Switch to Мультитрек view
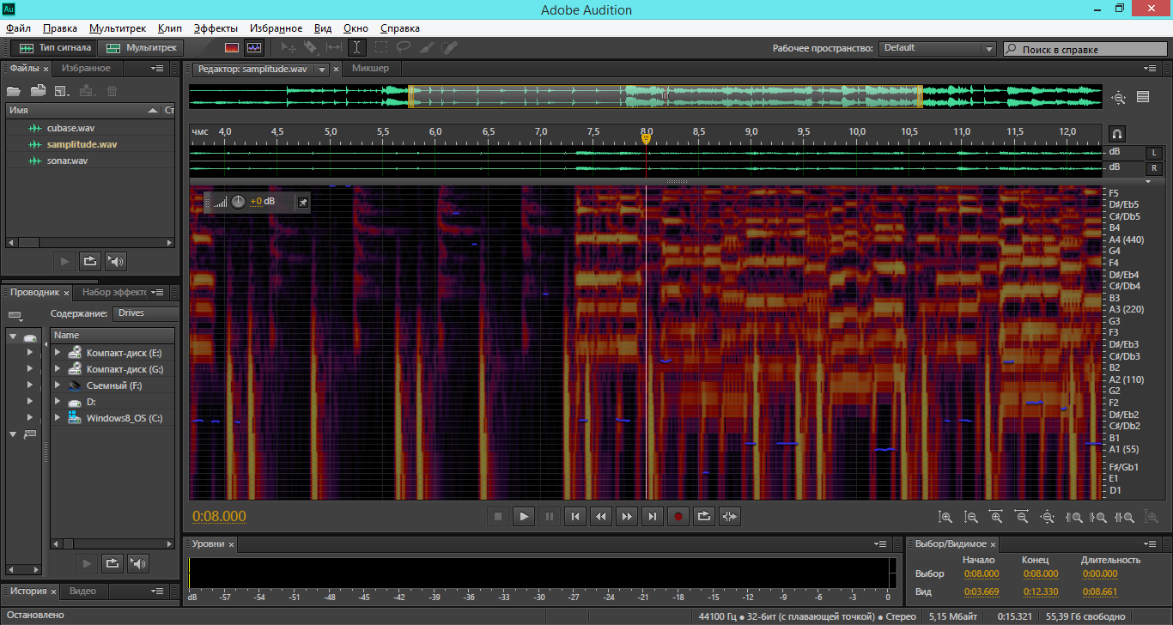This screenshot has height=625, width=1173. point(142,48)
